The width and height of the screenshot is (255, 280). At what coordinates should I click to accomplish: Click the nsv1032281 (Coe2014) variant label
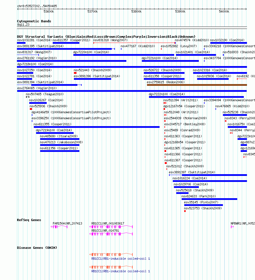(34, 40)
